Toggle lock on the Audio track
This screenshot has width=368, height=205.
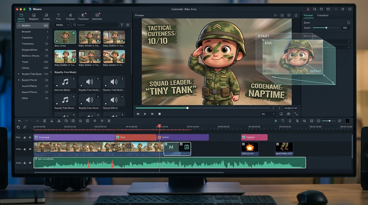25,163
